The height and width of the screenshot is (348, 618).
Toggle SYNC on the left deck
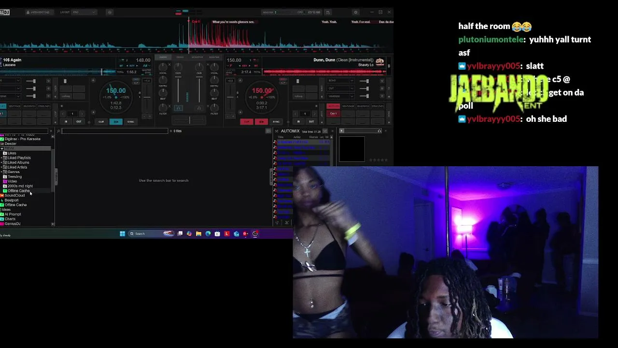pos(130,122)
